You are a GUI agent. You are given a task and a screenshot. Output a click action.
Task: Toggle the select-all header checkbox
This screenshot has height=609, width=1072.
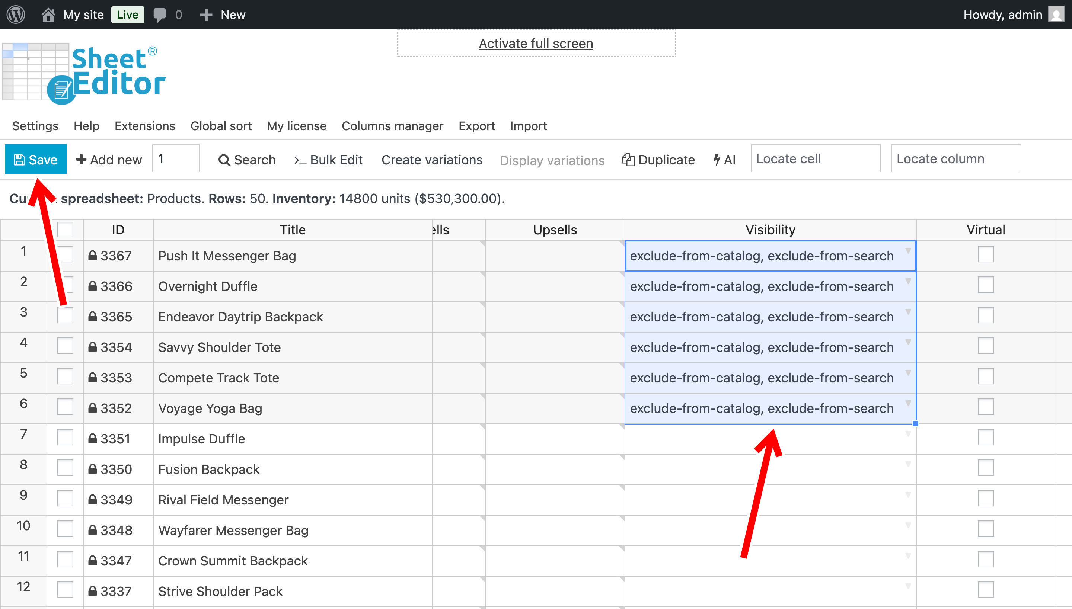(x=65, y=230)
